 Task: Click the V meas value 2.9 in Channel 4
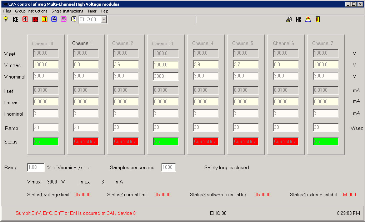tap(206, 65)
